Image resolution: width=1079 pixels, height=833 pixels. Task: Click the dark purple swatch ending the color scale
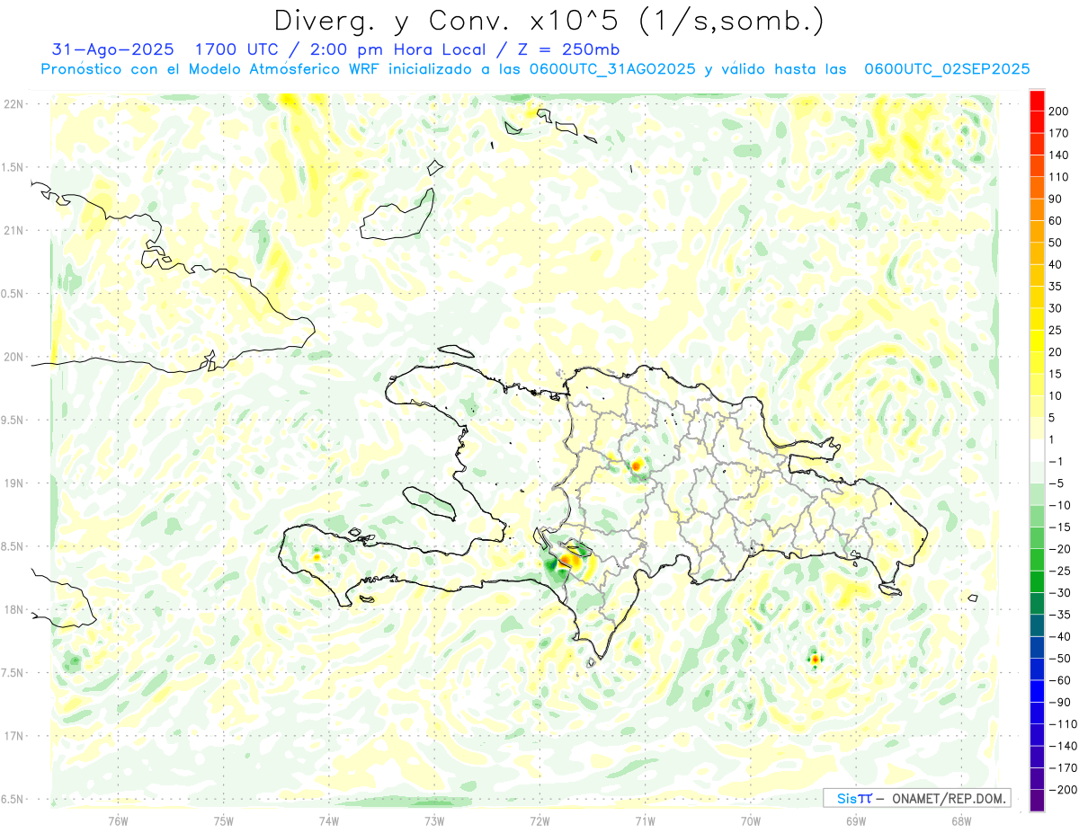[x=1038, y=801]
